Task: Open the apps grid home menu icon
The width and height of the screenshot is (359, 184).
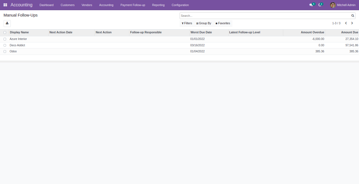Action: coord(5,5)
